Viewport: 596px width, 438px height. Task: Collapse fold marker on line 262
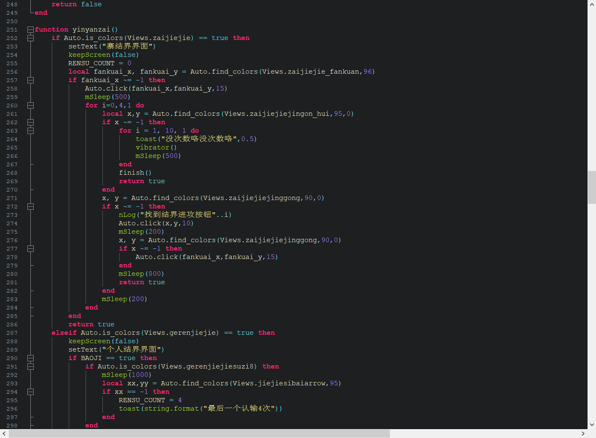[30, 122]
